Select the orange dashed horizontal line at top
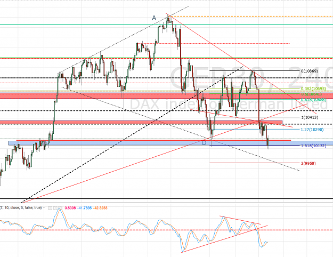Image resolution: width=333 pixels, height=257 pixels. pyautogui.click(x=251, y=16)
